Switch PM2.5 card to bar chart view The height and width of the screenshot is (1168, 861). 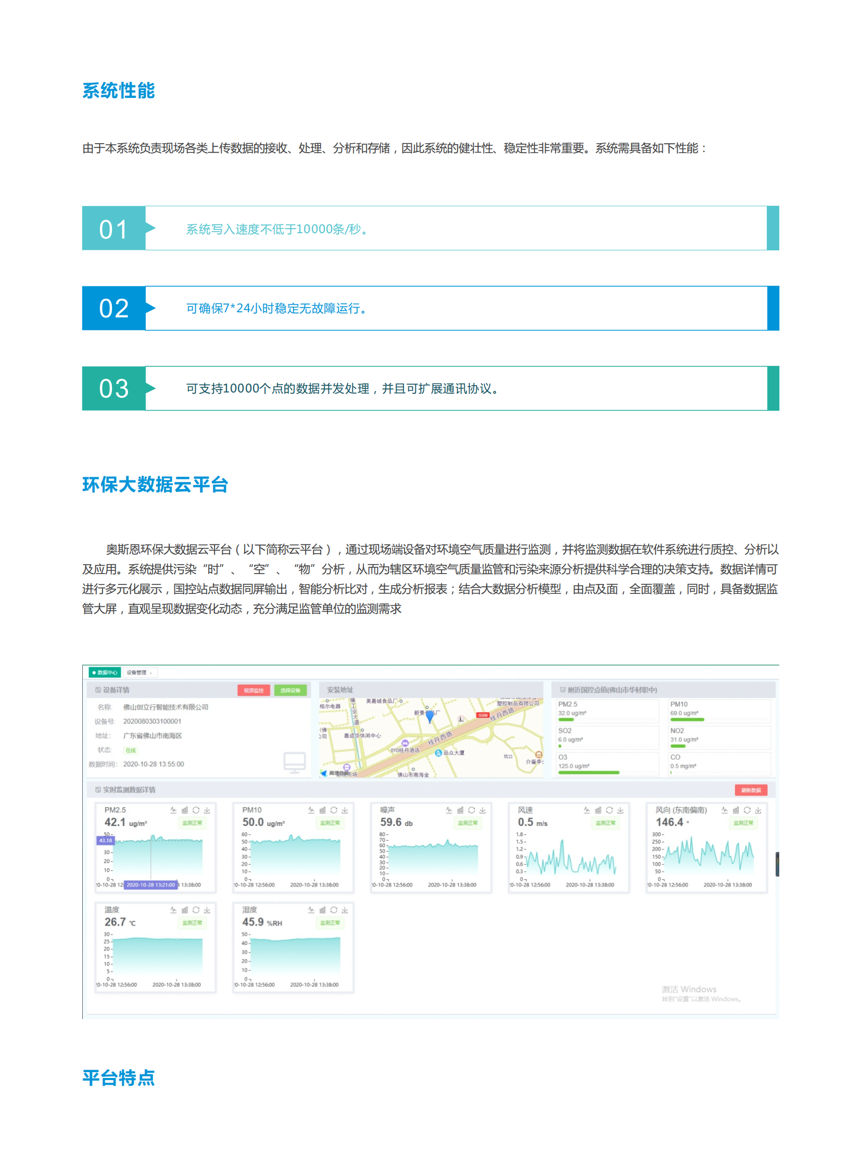pyautogui.click(x=184, y=809)
